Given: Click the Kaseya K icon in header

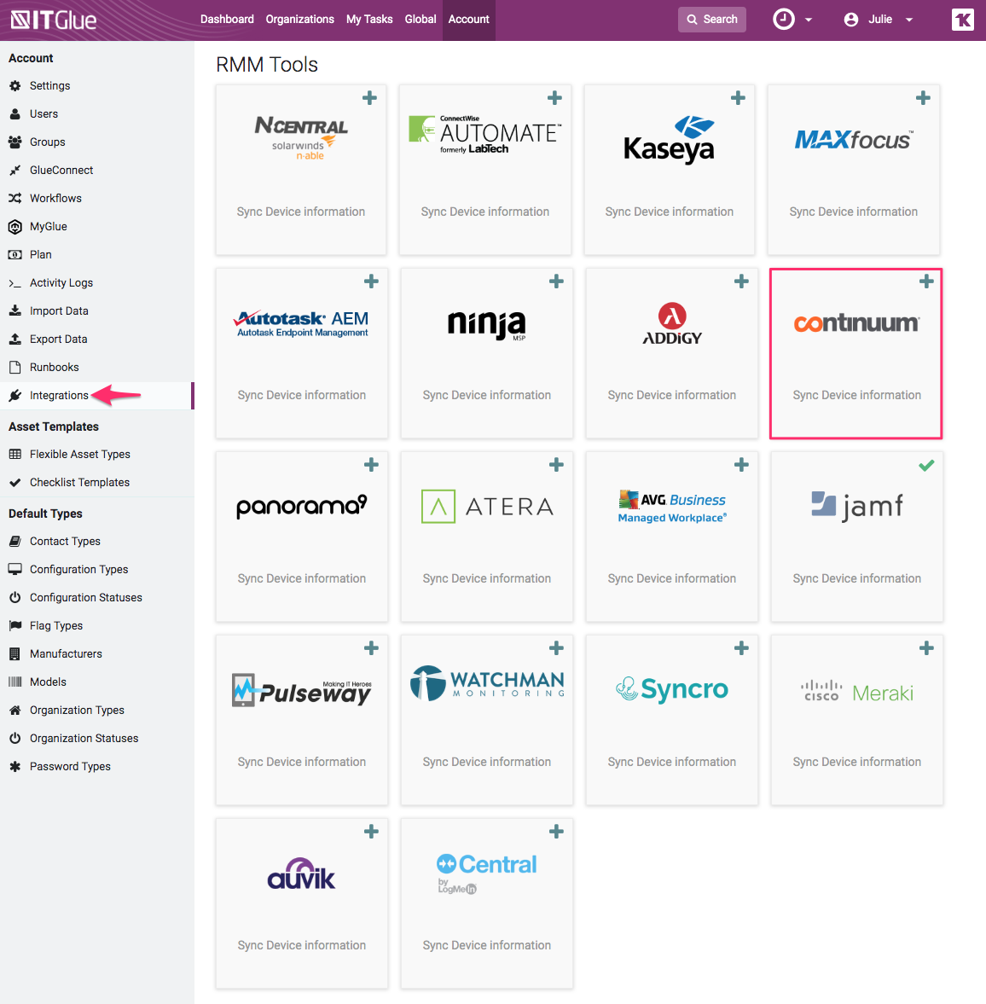Looking at the screenshot, I should [x=962, y=20].
